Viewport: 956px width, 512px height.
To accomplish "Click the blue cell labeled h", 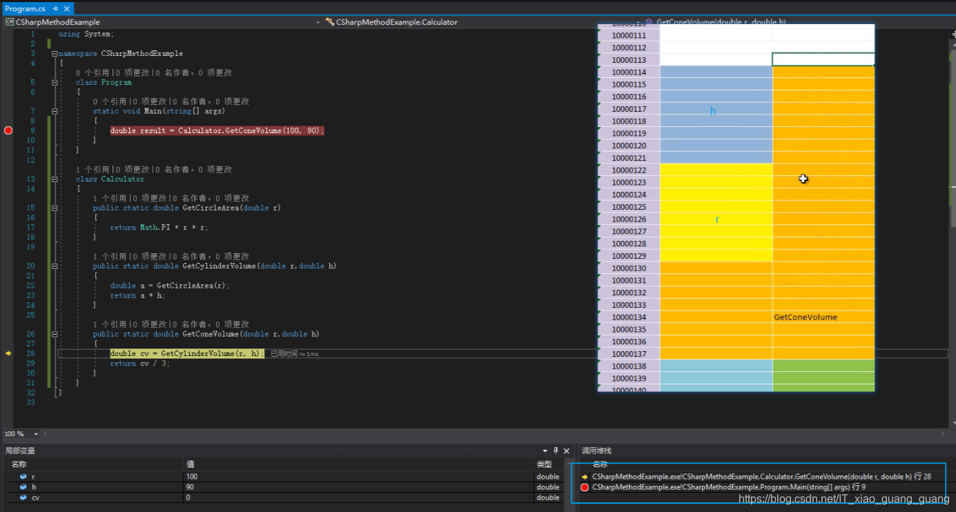I will (716, 115).
